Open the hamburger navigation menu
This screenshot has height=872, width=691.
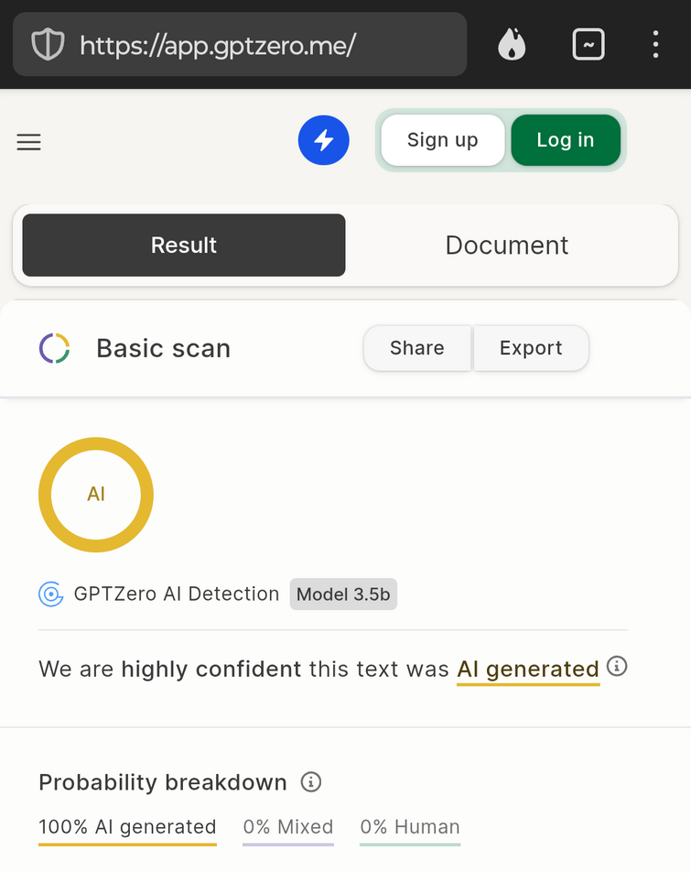point(29,142)
